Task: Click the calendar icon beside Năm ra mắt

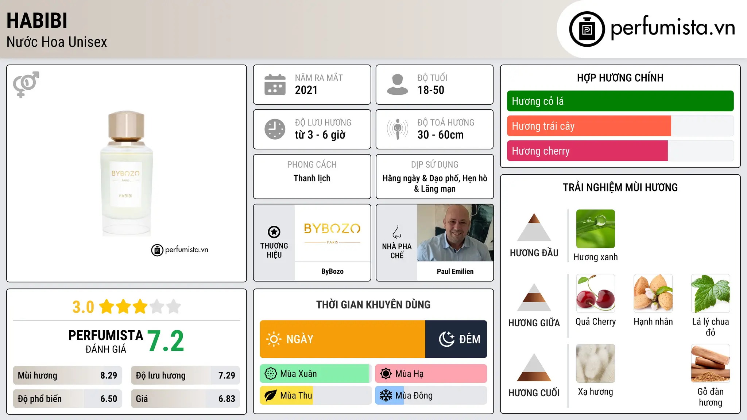Action: click(275, 85)
